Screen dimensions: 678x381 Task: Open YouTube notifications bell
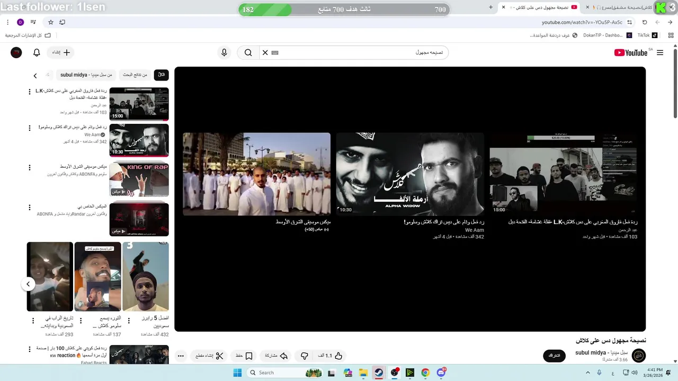(x=37, y=52)
